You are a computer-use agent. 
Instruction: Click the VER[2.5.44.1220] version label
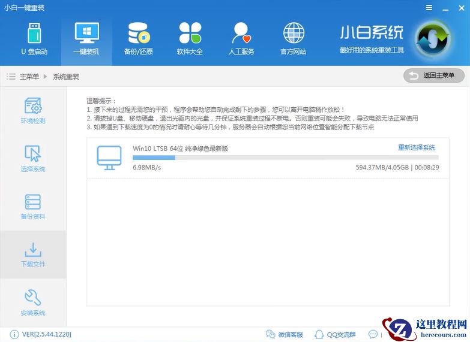click(x=47, y=334)
